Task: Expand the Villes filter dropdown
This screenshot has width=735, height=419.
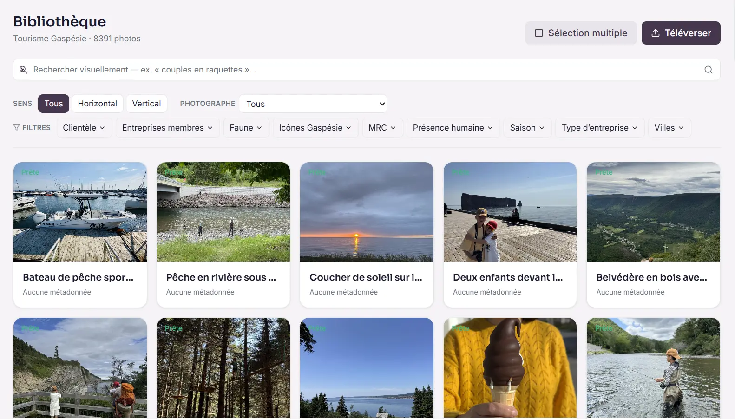Action: pos(669,128)
